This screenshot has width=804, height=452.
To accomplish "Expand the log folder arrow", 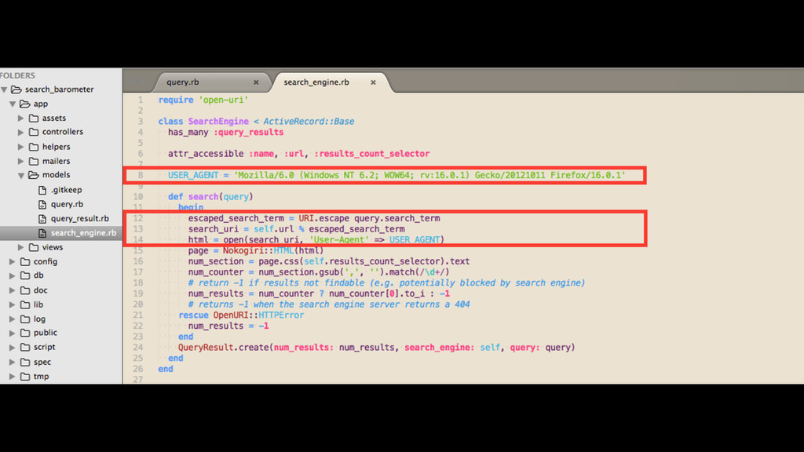I will (x=13, y=319).
